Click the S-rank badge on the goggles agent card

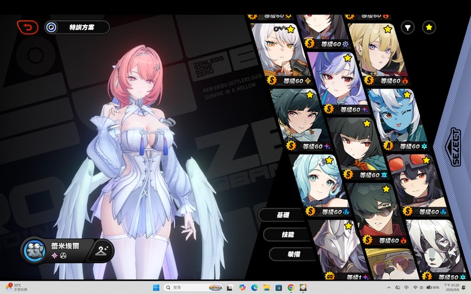(408, 211)
